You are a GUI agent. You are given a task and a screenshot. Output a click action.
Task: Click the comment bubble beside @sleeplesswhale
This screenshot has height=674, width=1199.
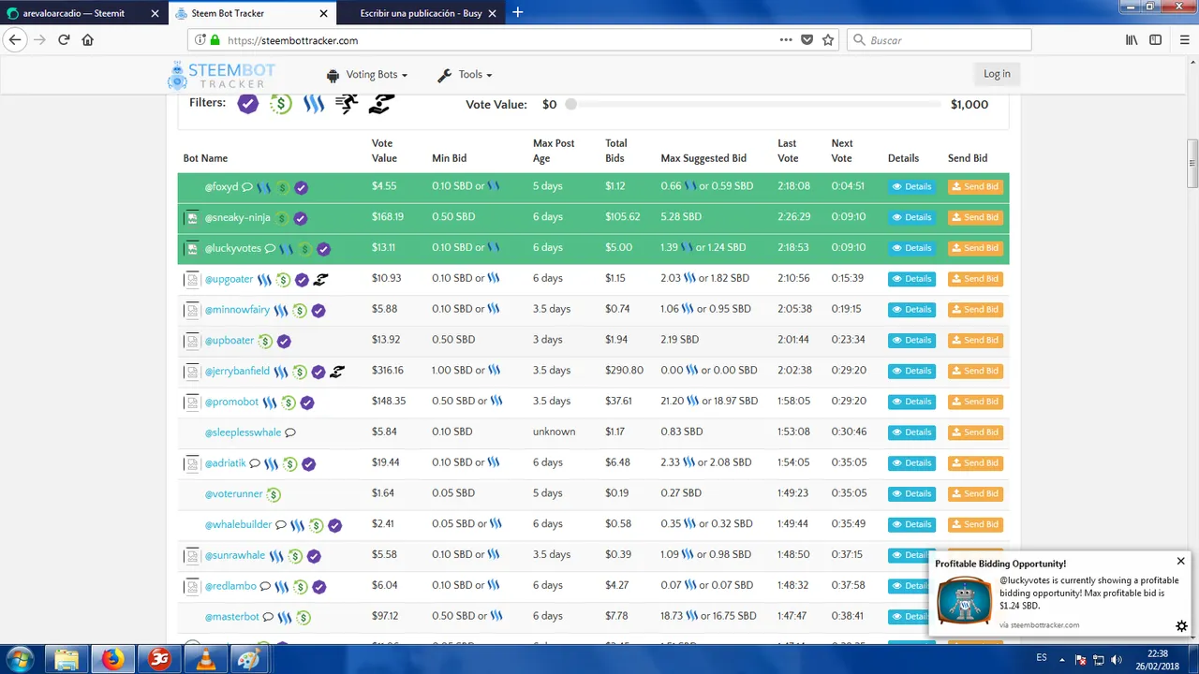click(x=290, y=432)
